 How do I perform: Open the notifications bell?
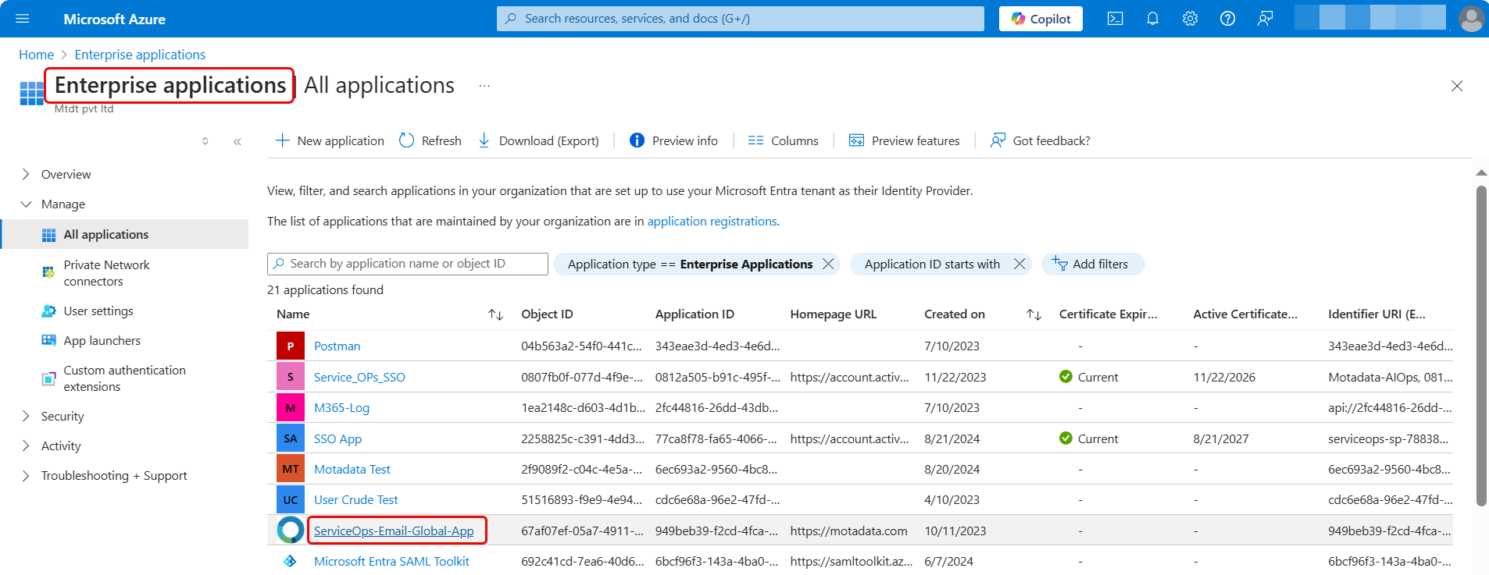[1152, 19]
